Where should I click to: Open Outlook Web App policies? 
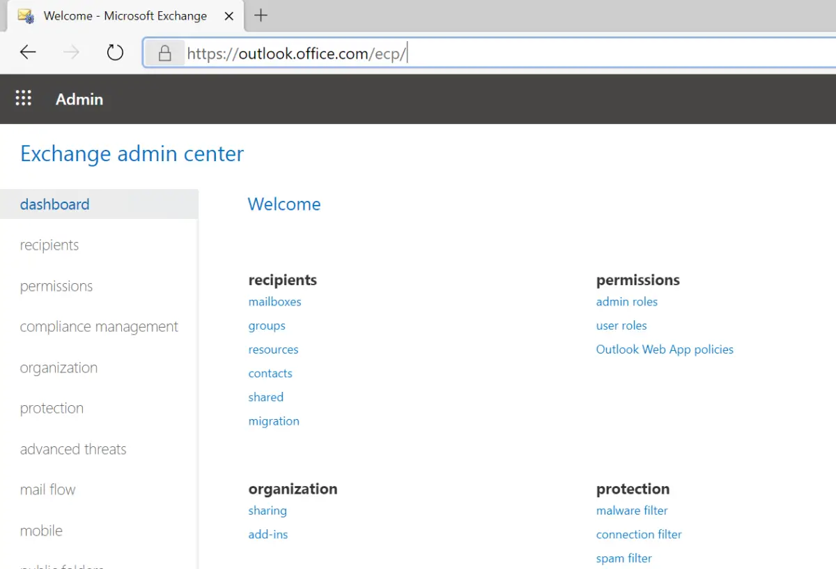pos(665,349)
